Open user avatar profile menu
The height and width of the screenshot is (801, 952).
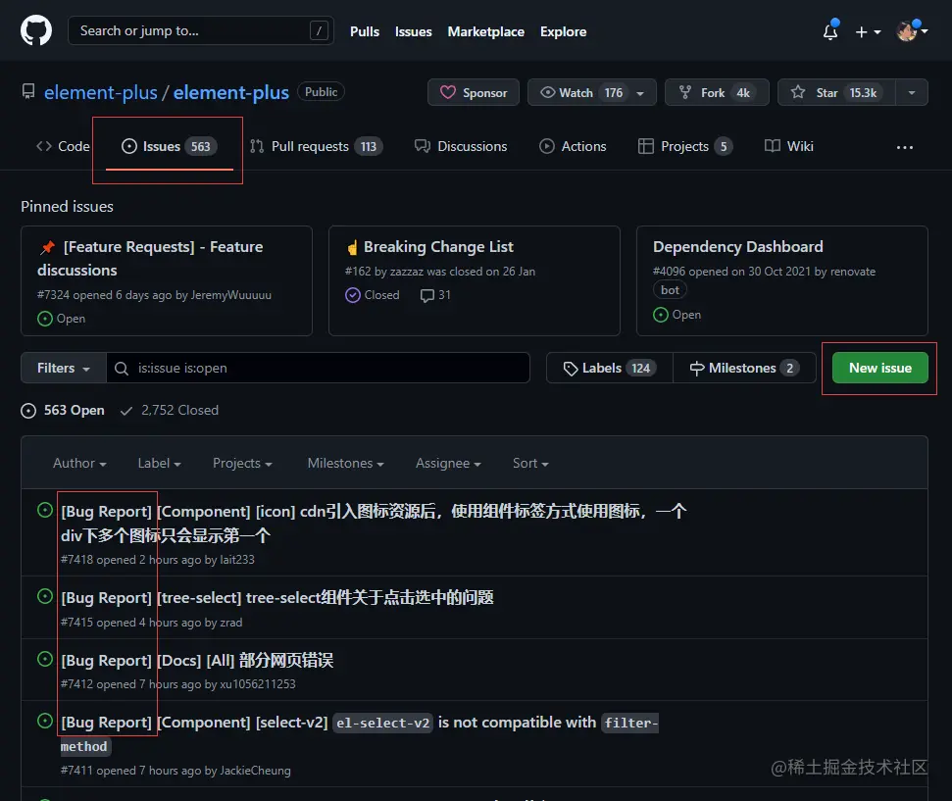coord(912,31)
